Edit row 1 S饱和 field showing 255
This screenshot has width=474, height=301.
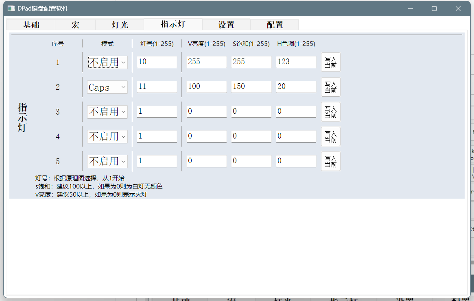[251, 62]
